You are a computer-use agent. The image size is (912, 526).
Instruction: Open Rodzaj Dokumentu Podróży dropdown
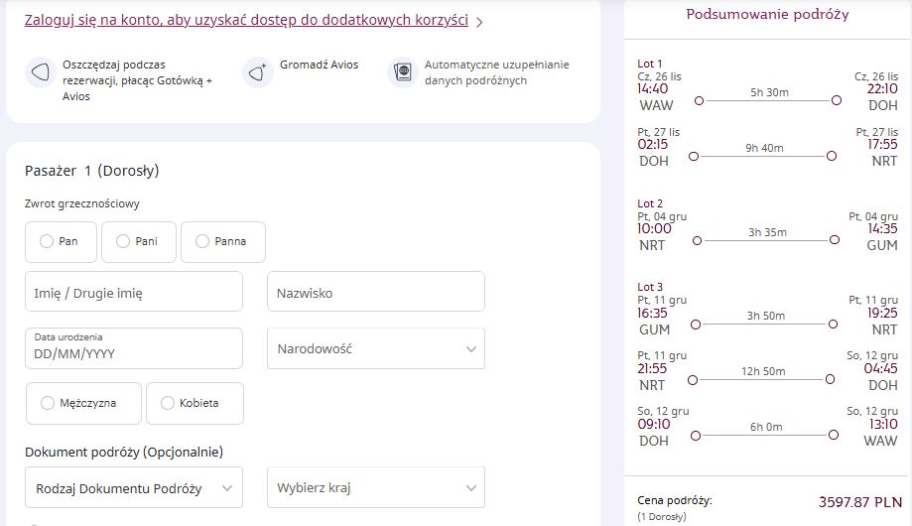click(134, 487)
